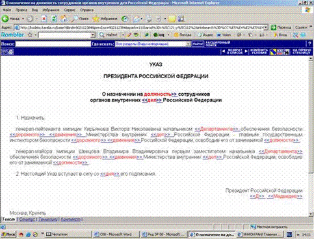This screenshot has height=239, width=314.
Task: Open Расширенный поиск advanced search
Action: point(218,44)
